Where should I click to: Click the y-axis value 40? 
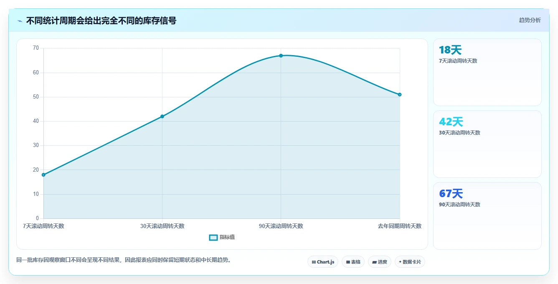point(36,121)
